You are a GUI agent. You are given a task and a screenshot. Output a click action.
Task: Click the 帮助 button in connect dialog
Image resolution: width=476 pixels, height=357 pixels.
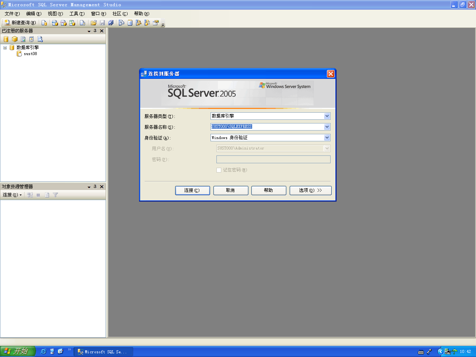click(x=269, y=190)
